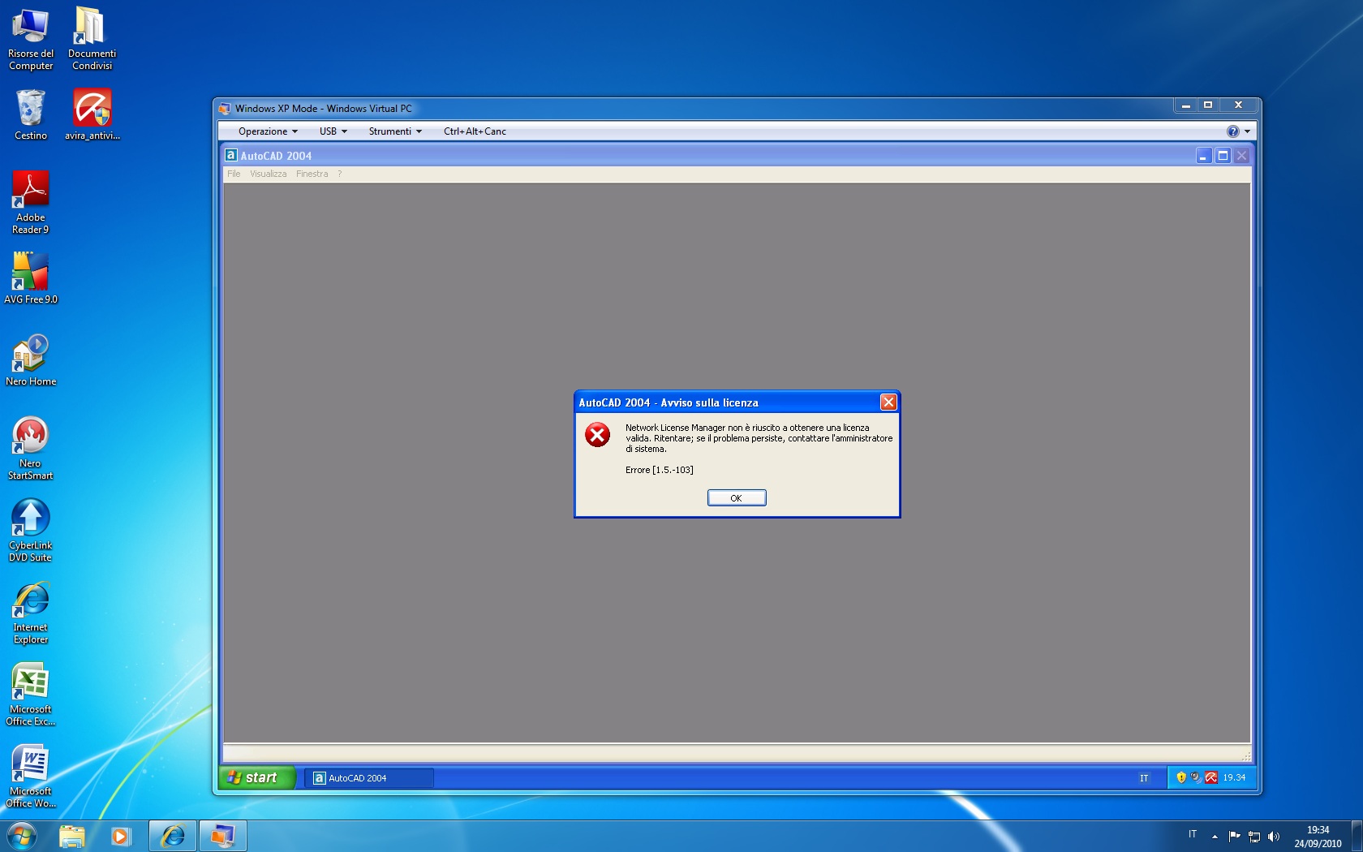Send Ctrl+Alt+Canc to virtual machine
The height and width of the screenshot is (852, 1363).
coord(475,131)
